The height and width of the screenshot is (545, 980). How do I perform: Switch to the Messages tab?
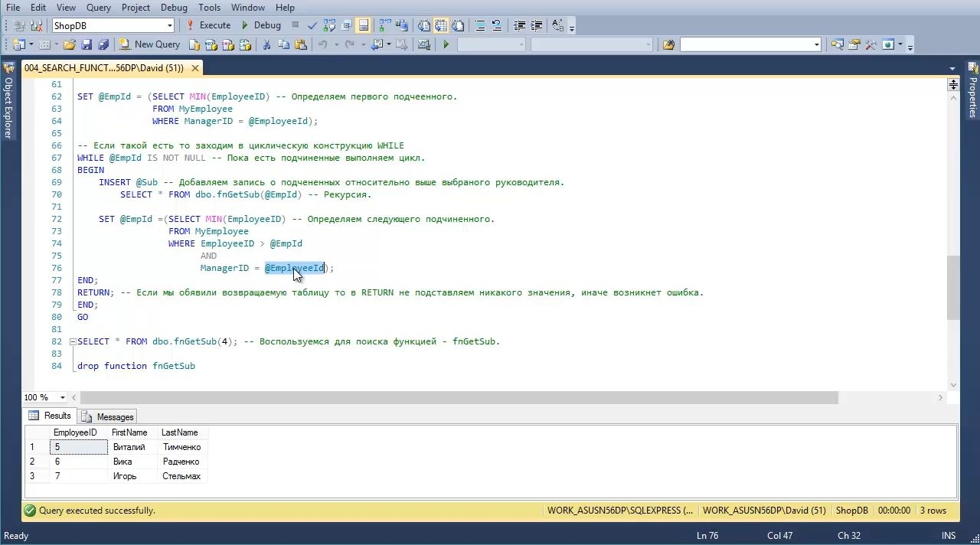point(108,416)
